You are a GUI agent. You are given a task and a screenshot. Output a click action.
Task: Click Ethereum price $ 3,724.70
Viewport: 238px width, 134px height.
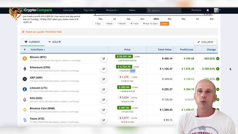click(x=124, y=67)
